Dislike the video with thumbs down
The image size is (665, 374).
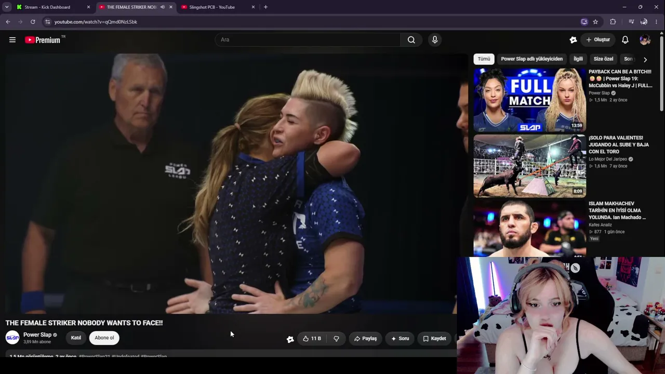pyautogui.click(x=336, y=338)
